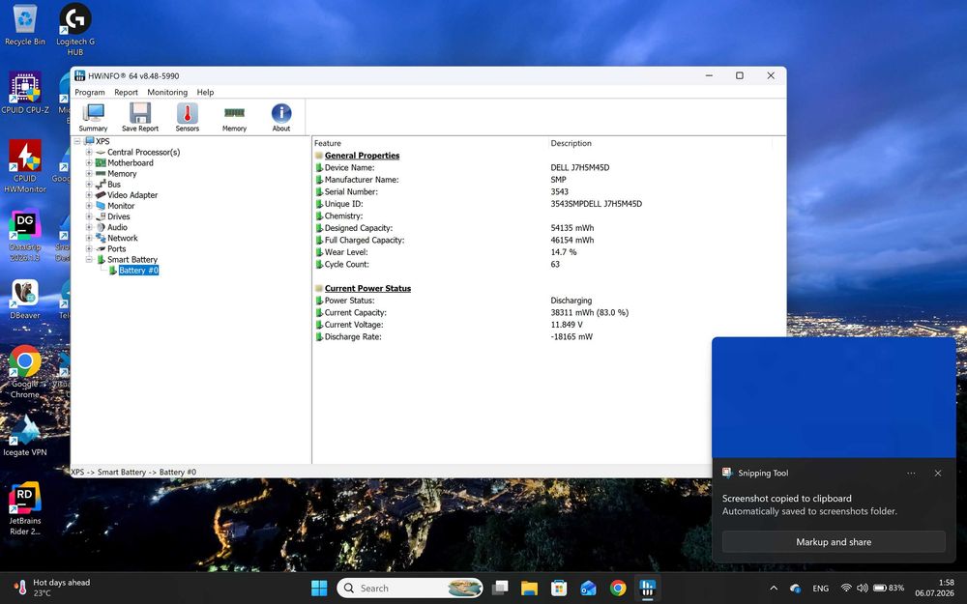Viewport: 967px width, 604px height.
Task: Select Battery #0 tree item
Action: tap(138, 271)
